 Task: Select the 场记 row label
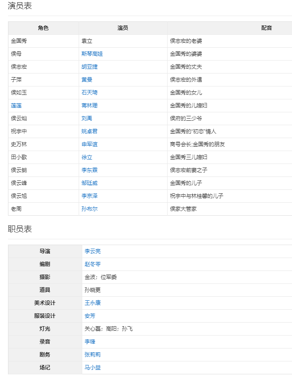tap(45, 368)
